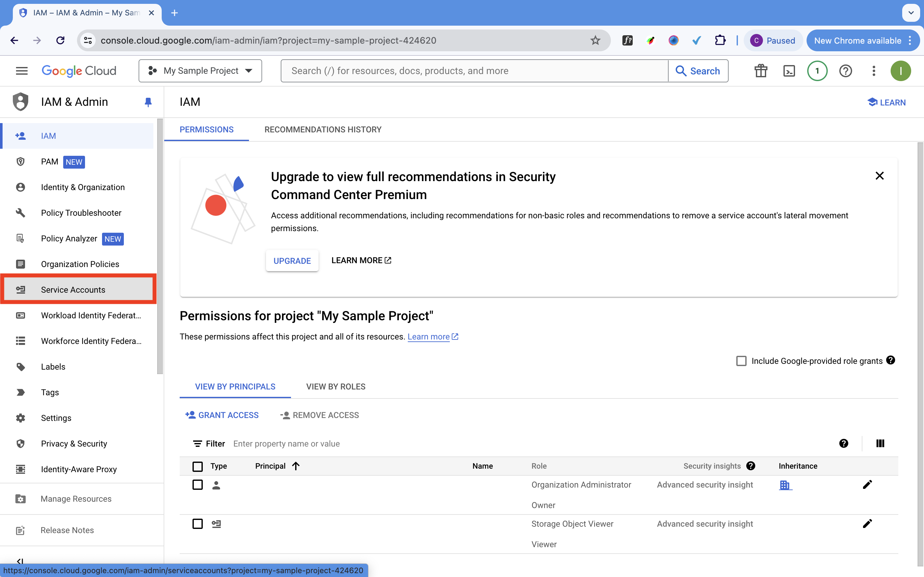
Task: Bookmark this page with the star icon
Action: click(595, 40)
